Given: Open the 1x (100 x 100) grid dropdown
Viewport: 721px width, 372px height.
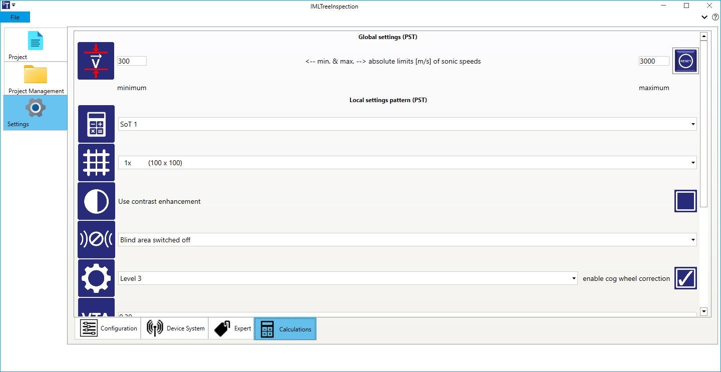Looking at the screenshot, I should [x=407, y=163].
